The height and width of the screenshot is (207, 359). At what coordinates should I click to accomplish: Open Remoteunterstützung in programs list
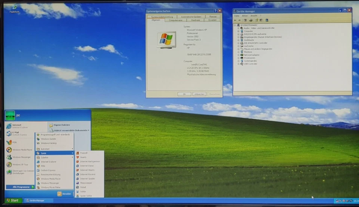55,174
